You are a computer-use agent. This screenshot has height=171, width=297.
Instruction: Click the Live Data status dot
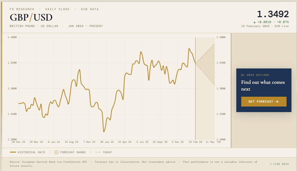(x=271, y=164)
